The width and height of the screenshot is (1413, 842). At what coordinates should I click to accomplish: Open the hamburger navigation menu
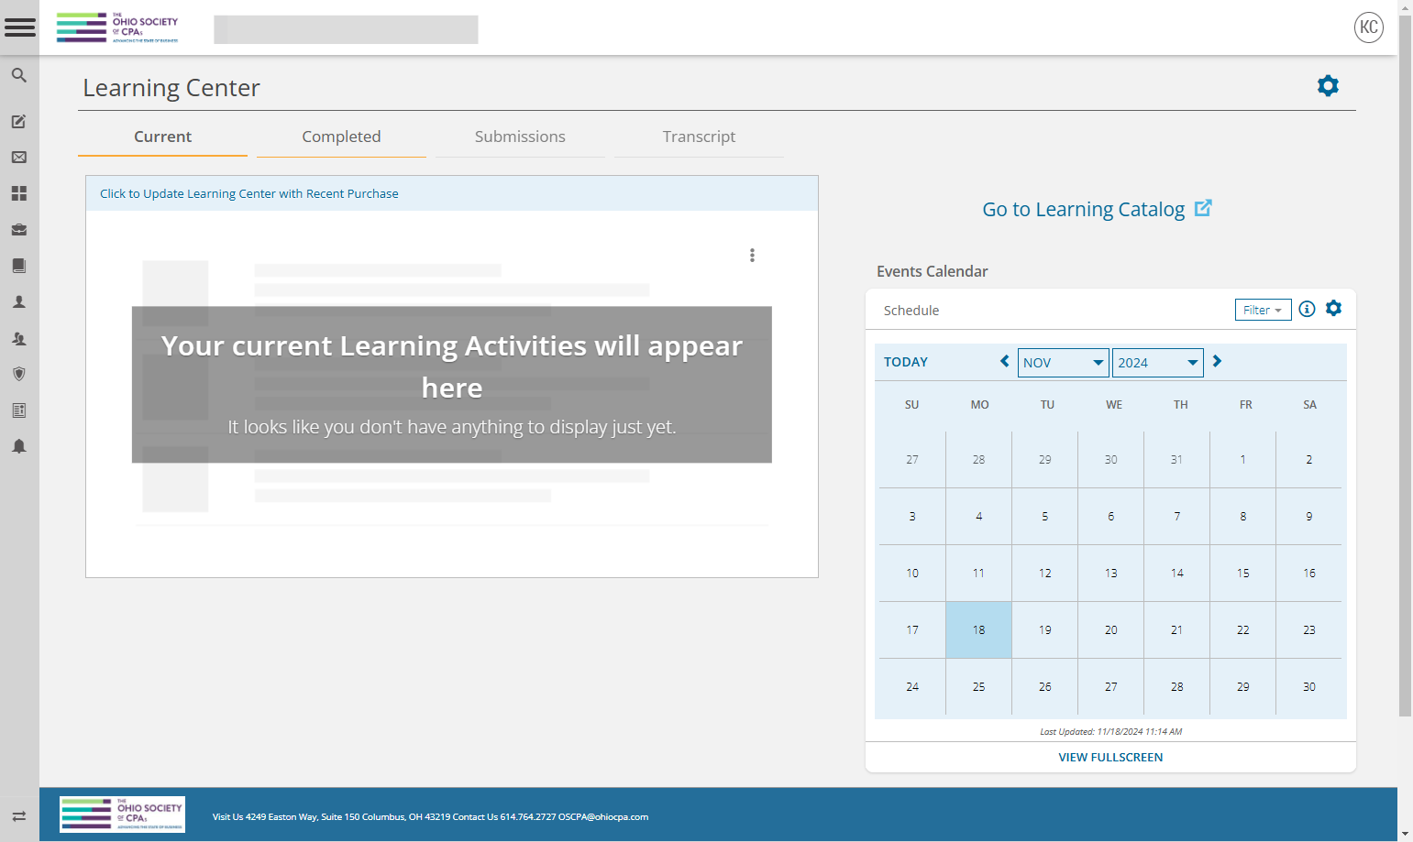tap(19, 27)
